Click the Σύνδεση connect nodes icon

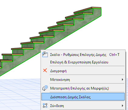point(45,105)
